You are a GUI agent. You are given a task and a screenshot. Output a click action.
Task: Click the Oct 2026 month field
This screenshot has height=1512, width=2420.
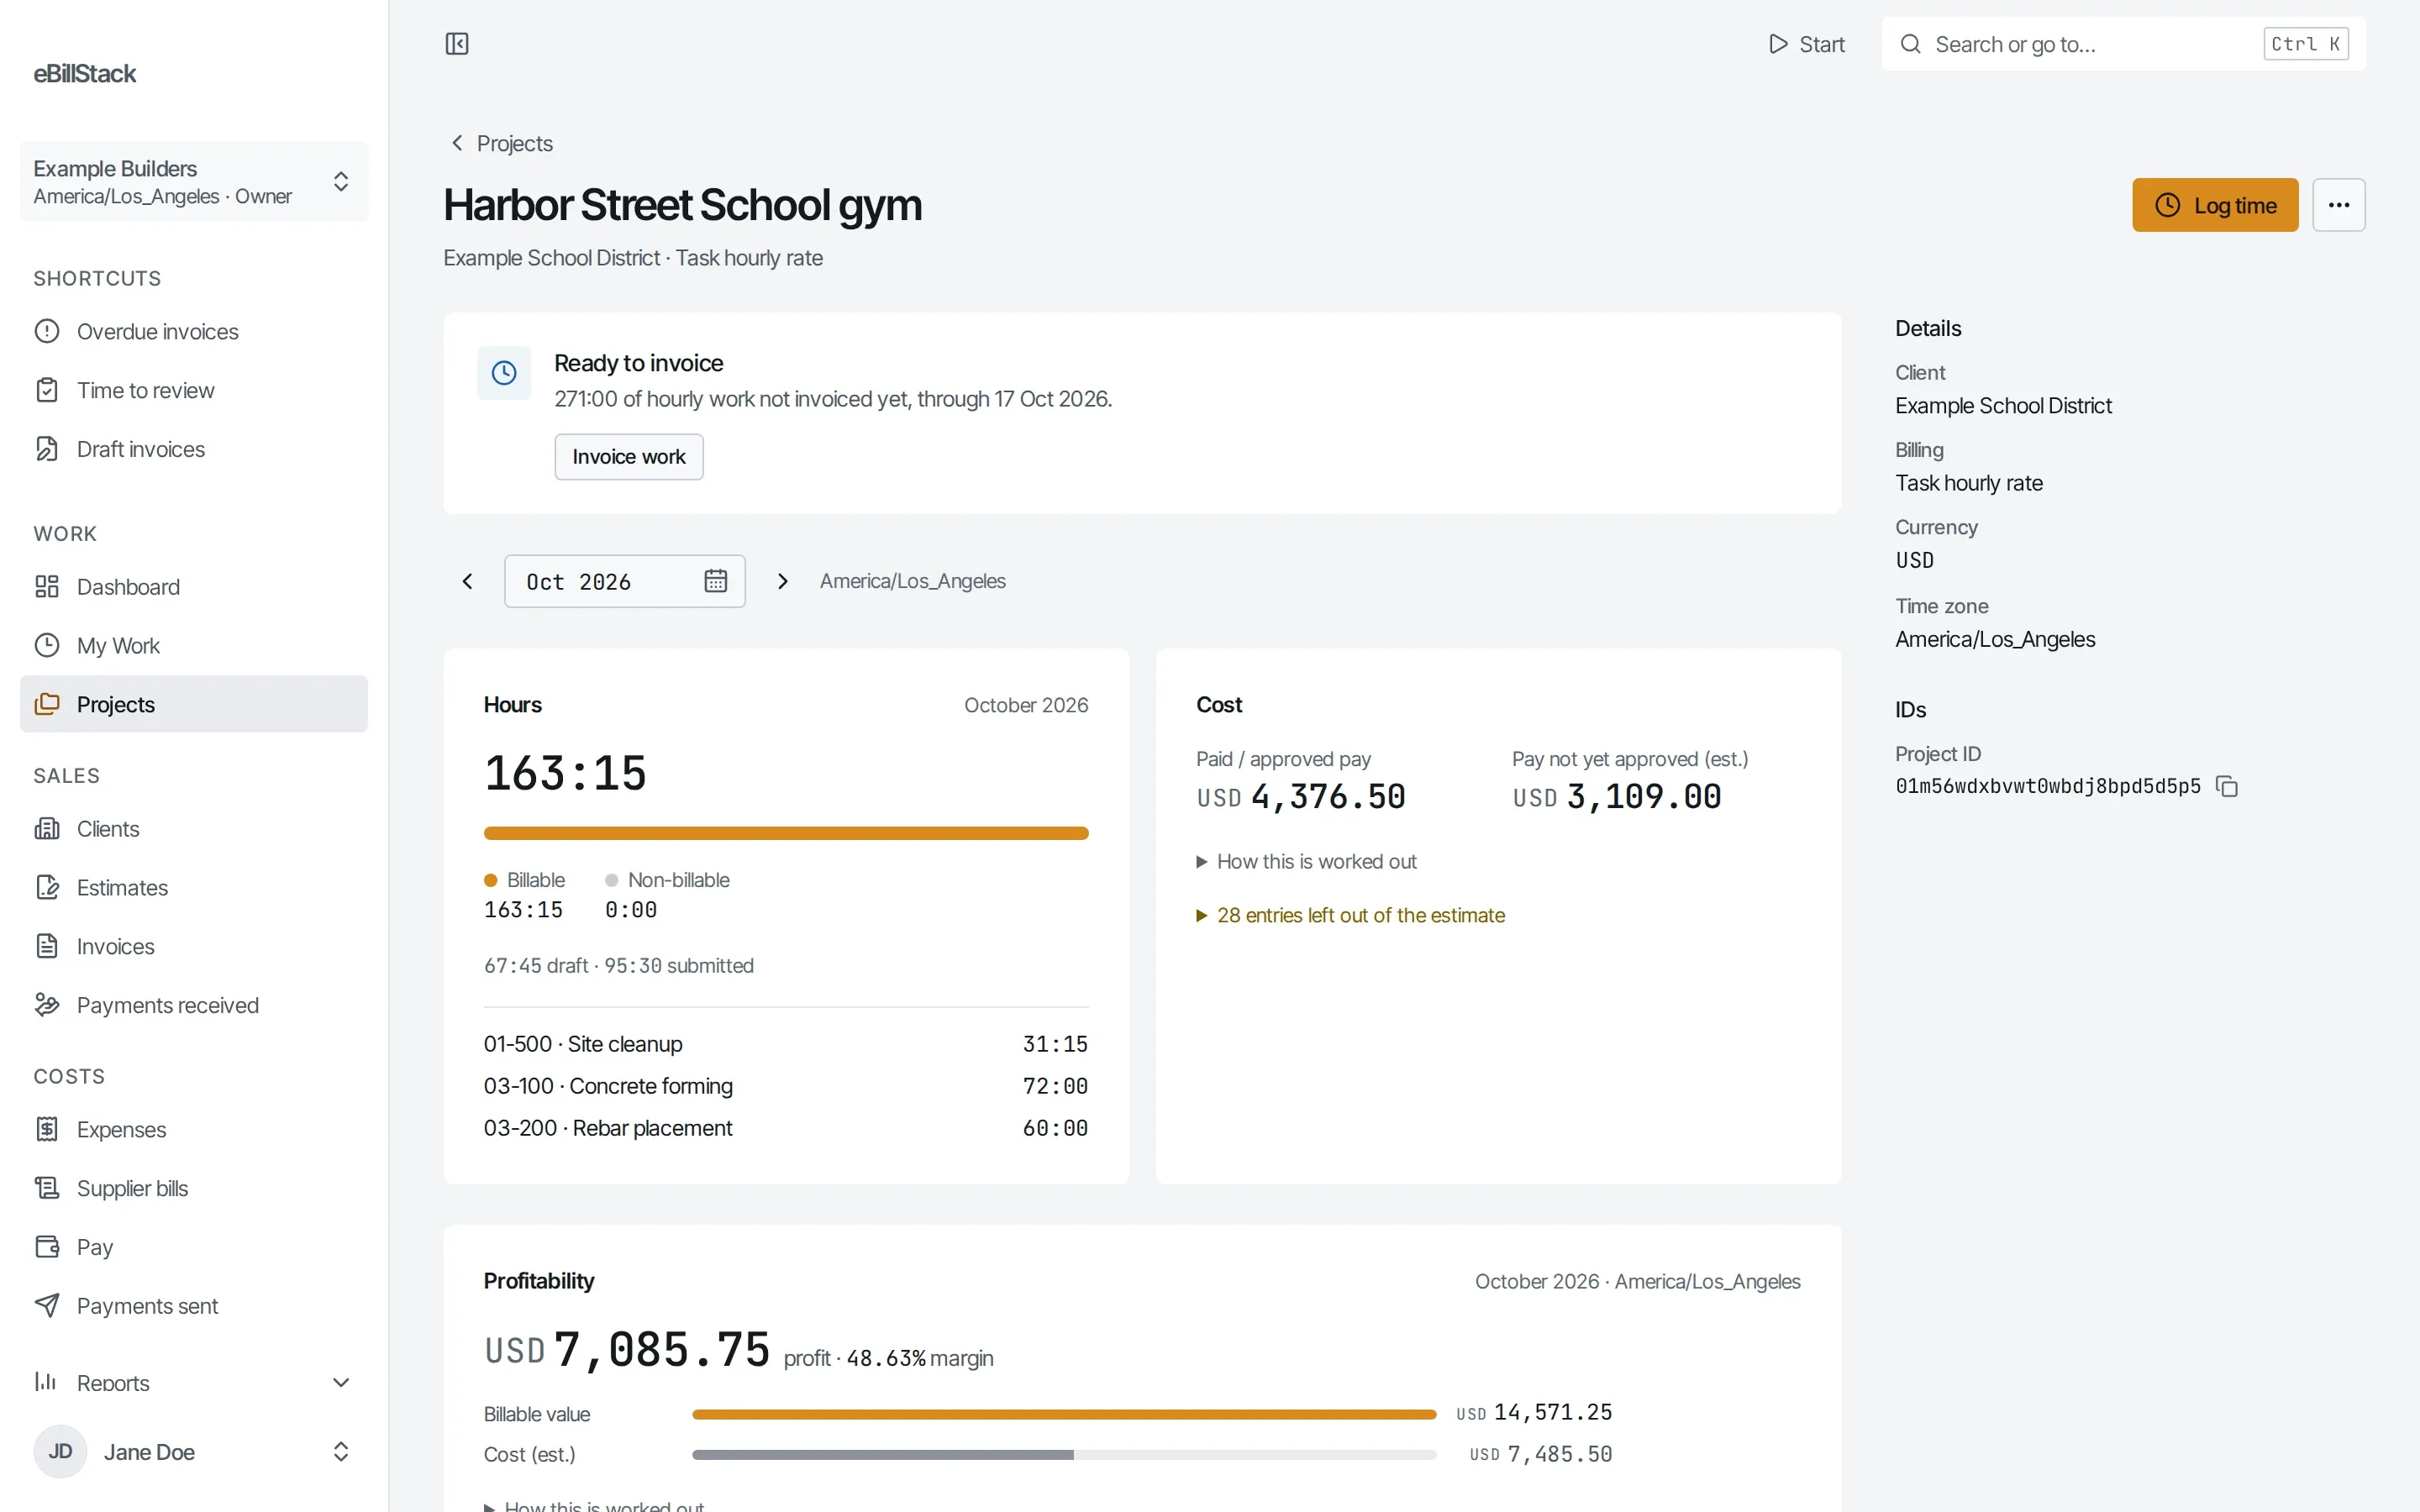pyautogui.click(x=625, y=581)
